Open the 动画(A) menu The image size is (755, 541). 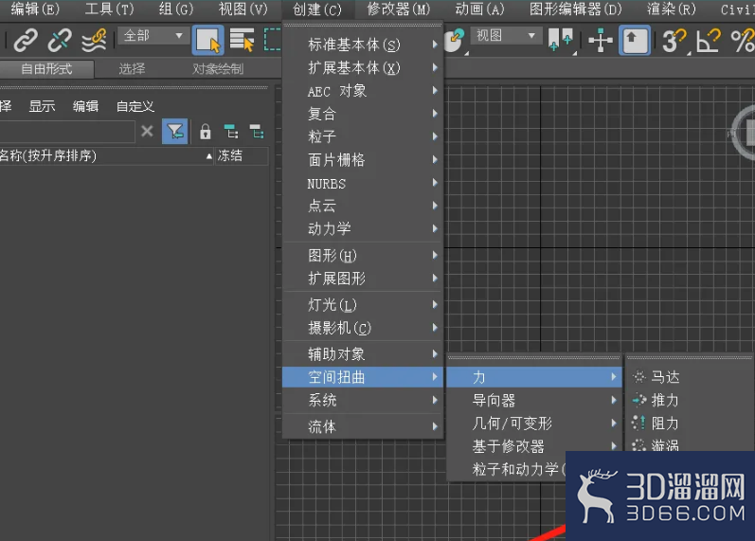(x=479, y=9)
